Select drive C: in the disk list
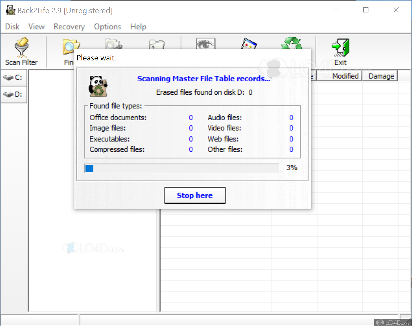Image resolution: width=412 pixels, height=326 pixels. point(14,78)
